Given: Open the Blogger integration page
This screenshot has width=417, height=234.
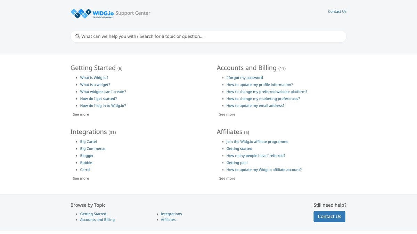Looking at the screenshot, I should pos(87,155).
